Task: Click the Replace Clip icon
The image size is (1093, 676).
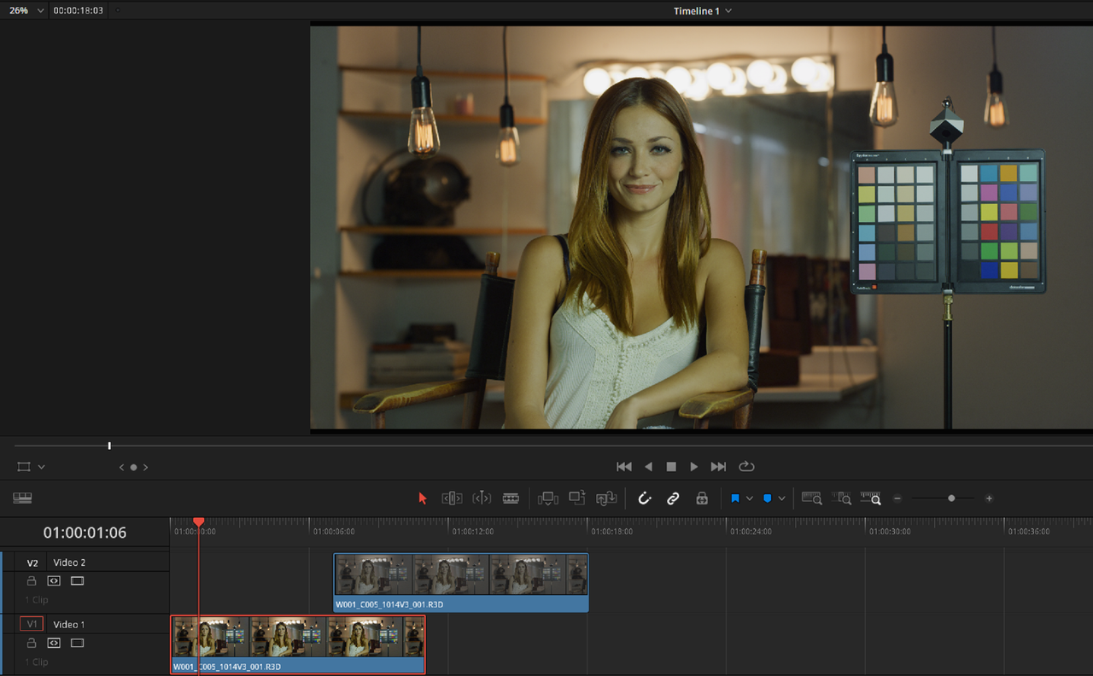Action: 606,498
